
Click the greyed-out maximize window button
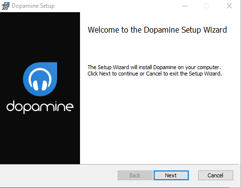pyautogui.click(x=207, y=6)
